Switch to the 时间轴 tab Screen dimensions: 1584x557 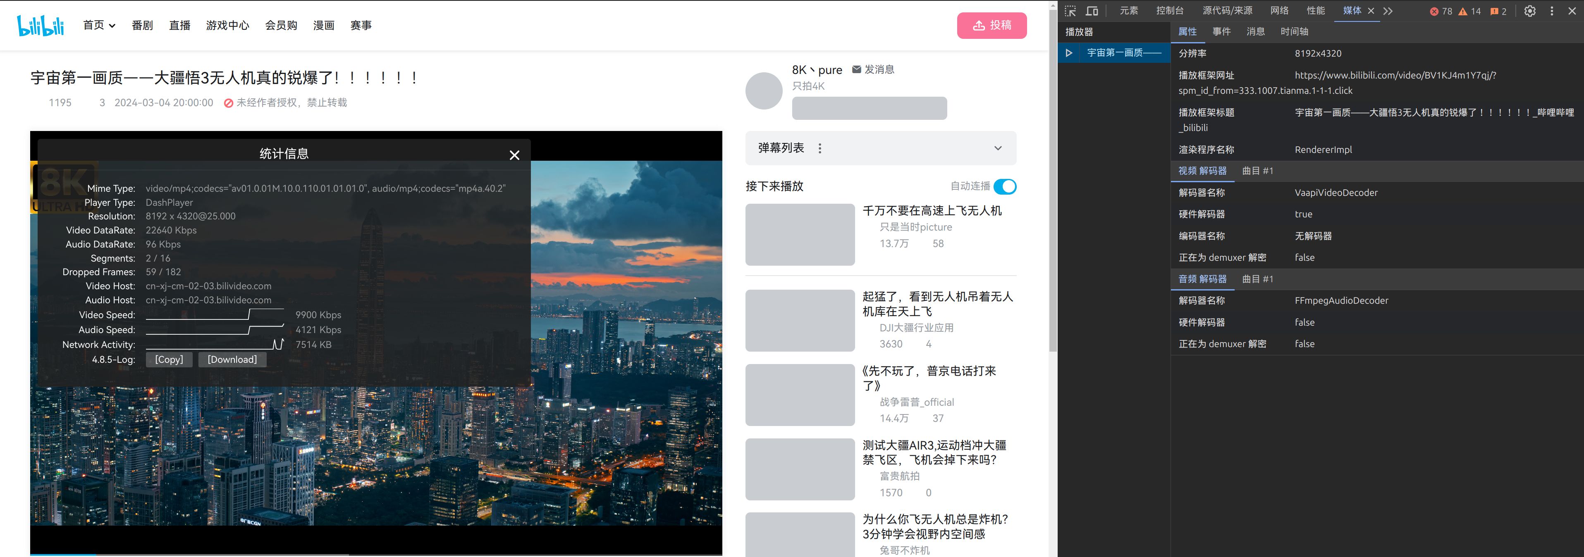tap(1295, 32)
